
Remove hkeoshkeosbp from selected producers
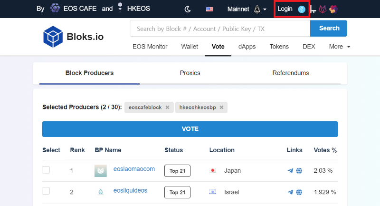pos(221,107)
